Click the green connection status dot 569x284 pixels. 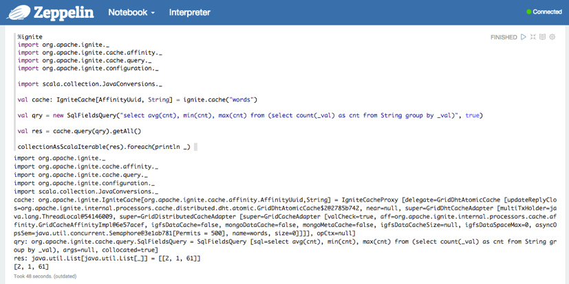pos(529,12)
